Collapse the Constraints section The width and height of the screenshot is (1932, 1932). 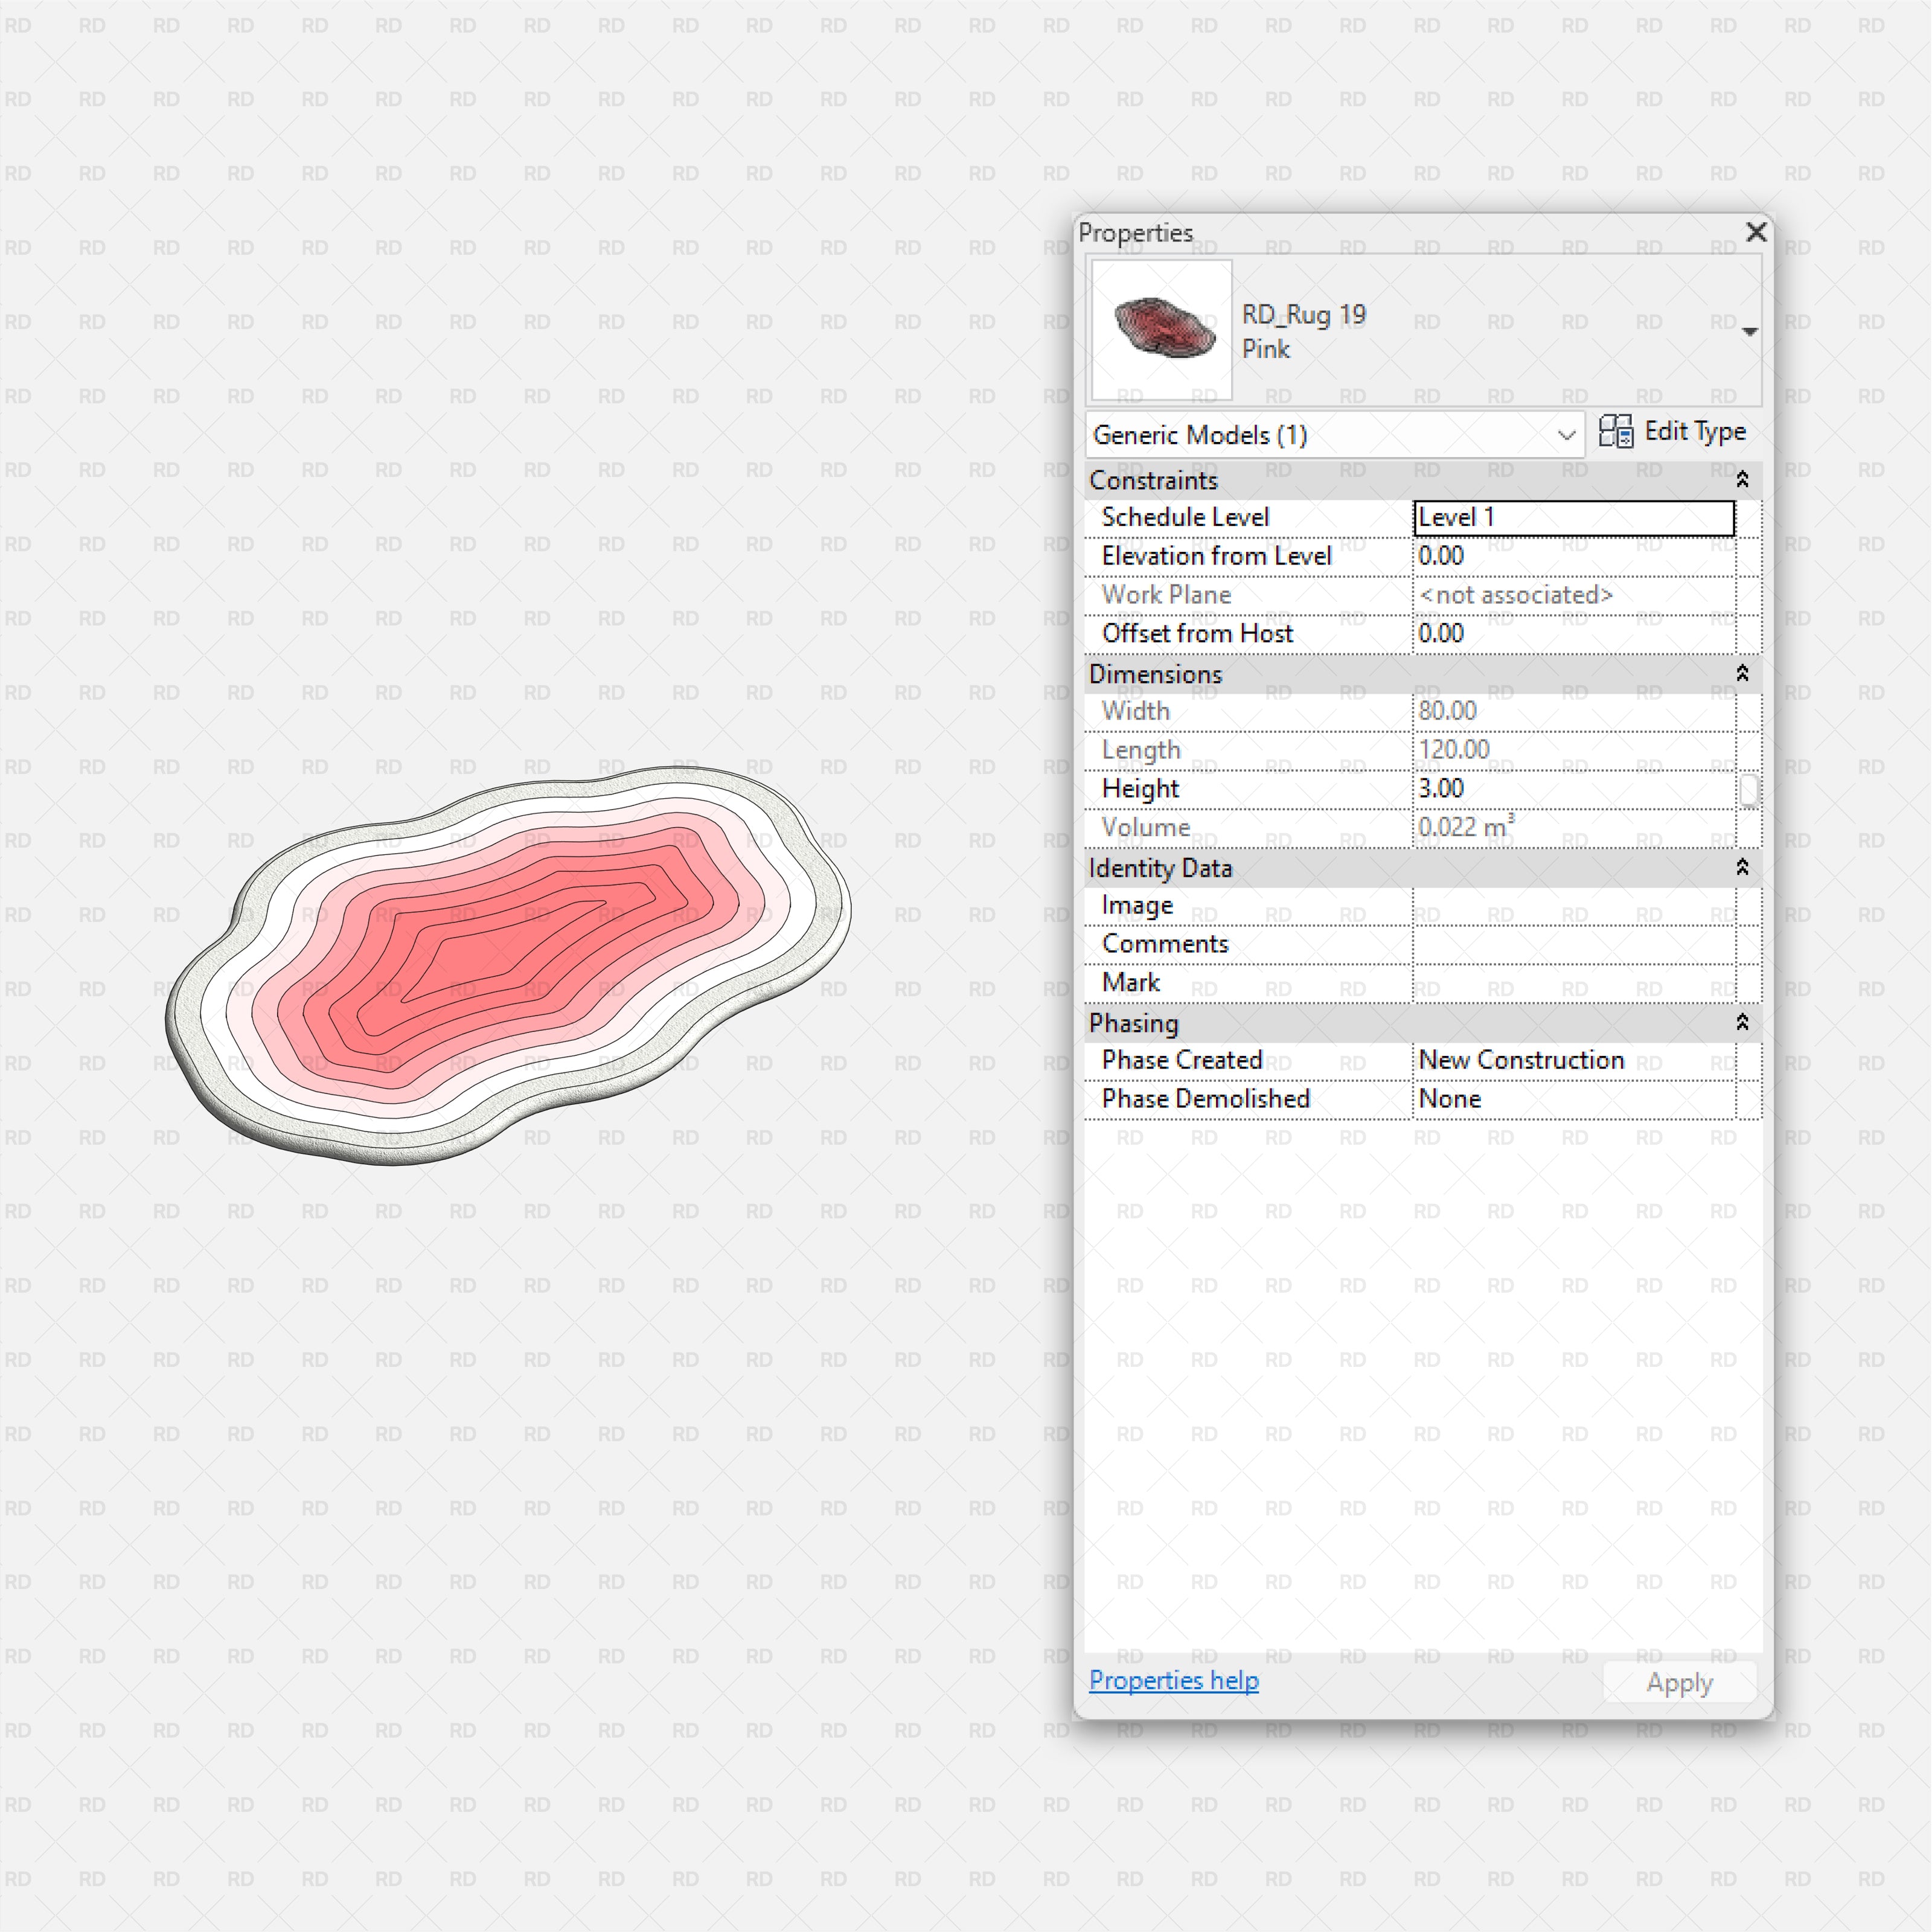pos(1742,480)
